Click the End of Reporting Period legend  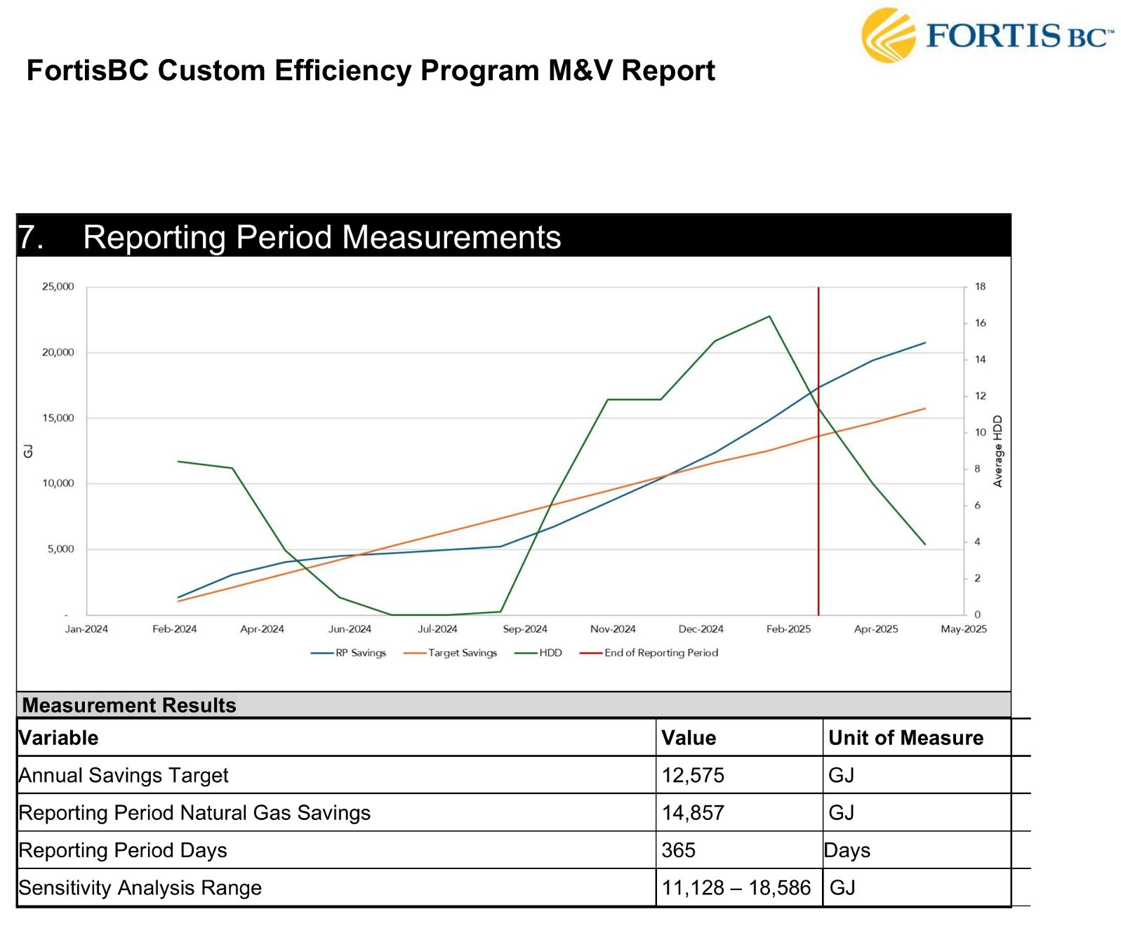coord(649,652)
